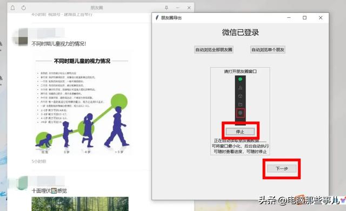Click the 下一步 button
The image size is (346, 211).
coord(282,169)
